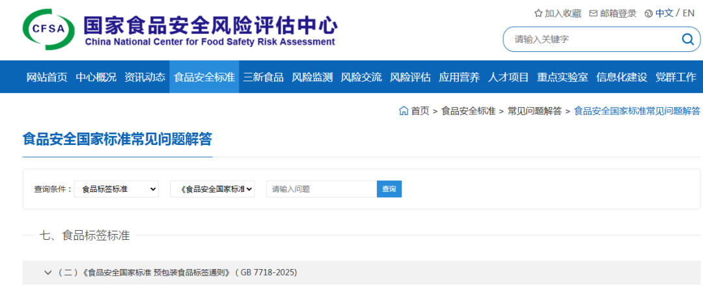
Task: Click 食品安全国家标准常见问题解答 breadcrumb link
Action: [637, 111]
